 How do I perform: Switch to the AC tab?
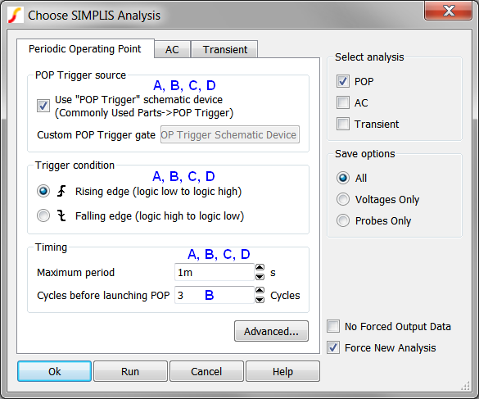point(172,49)
